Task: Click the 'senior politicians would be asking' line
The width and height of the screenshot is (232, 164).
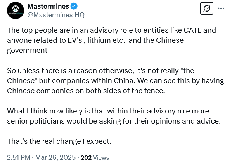Action: tap(114, 121)
